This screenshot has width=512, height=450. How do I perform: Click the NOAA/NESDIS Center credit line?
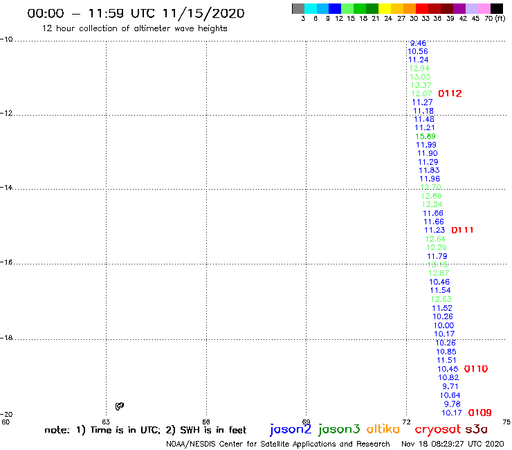tap(278, 444)
